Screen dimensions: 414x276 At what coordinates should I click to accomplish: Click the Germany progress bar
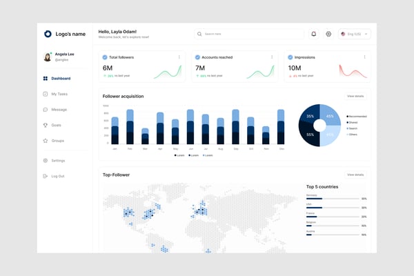pyautogui.click(x=333, y=199)
